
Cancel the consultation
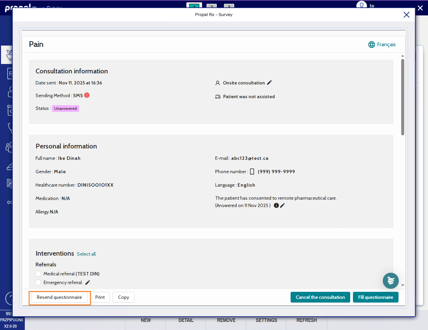(x=320, y=297)
